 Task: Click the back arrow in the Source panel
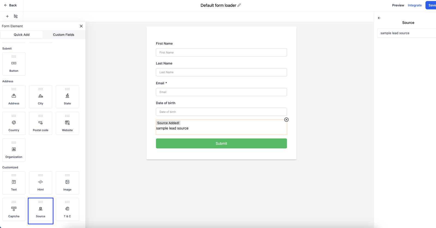[379, 18]
